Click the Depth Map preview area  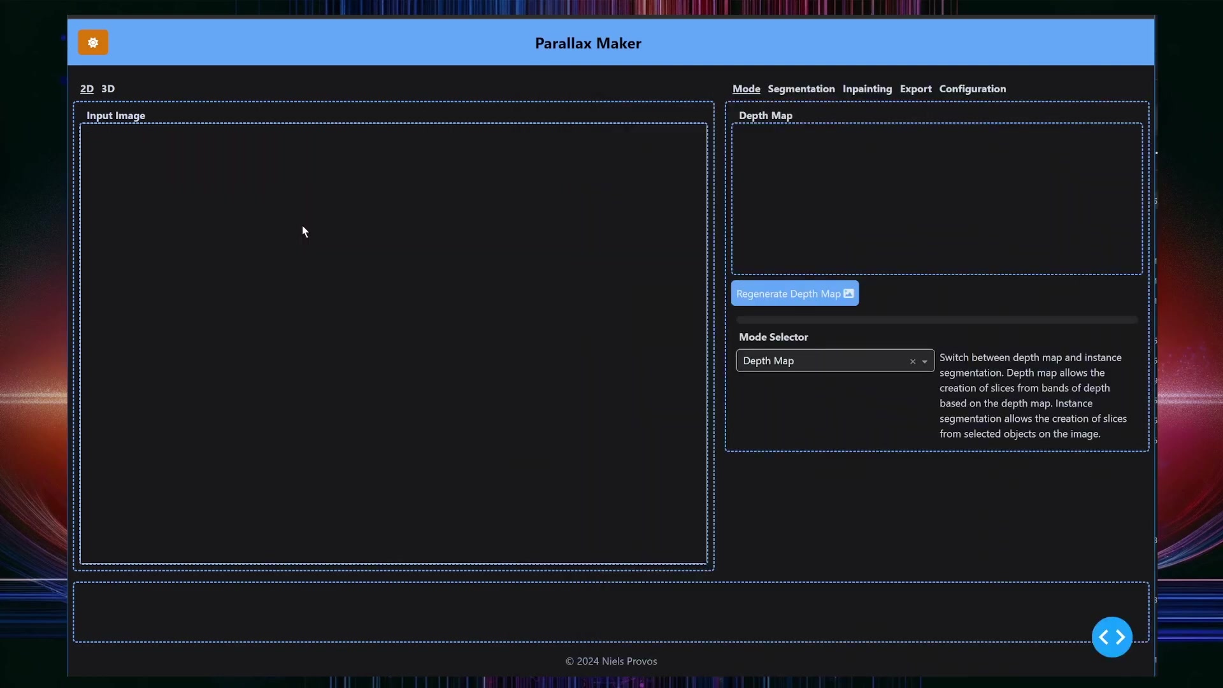(x=936, y=199)
